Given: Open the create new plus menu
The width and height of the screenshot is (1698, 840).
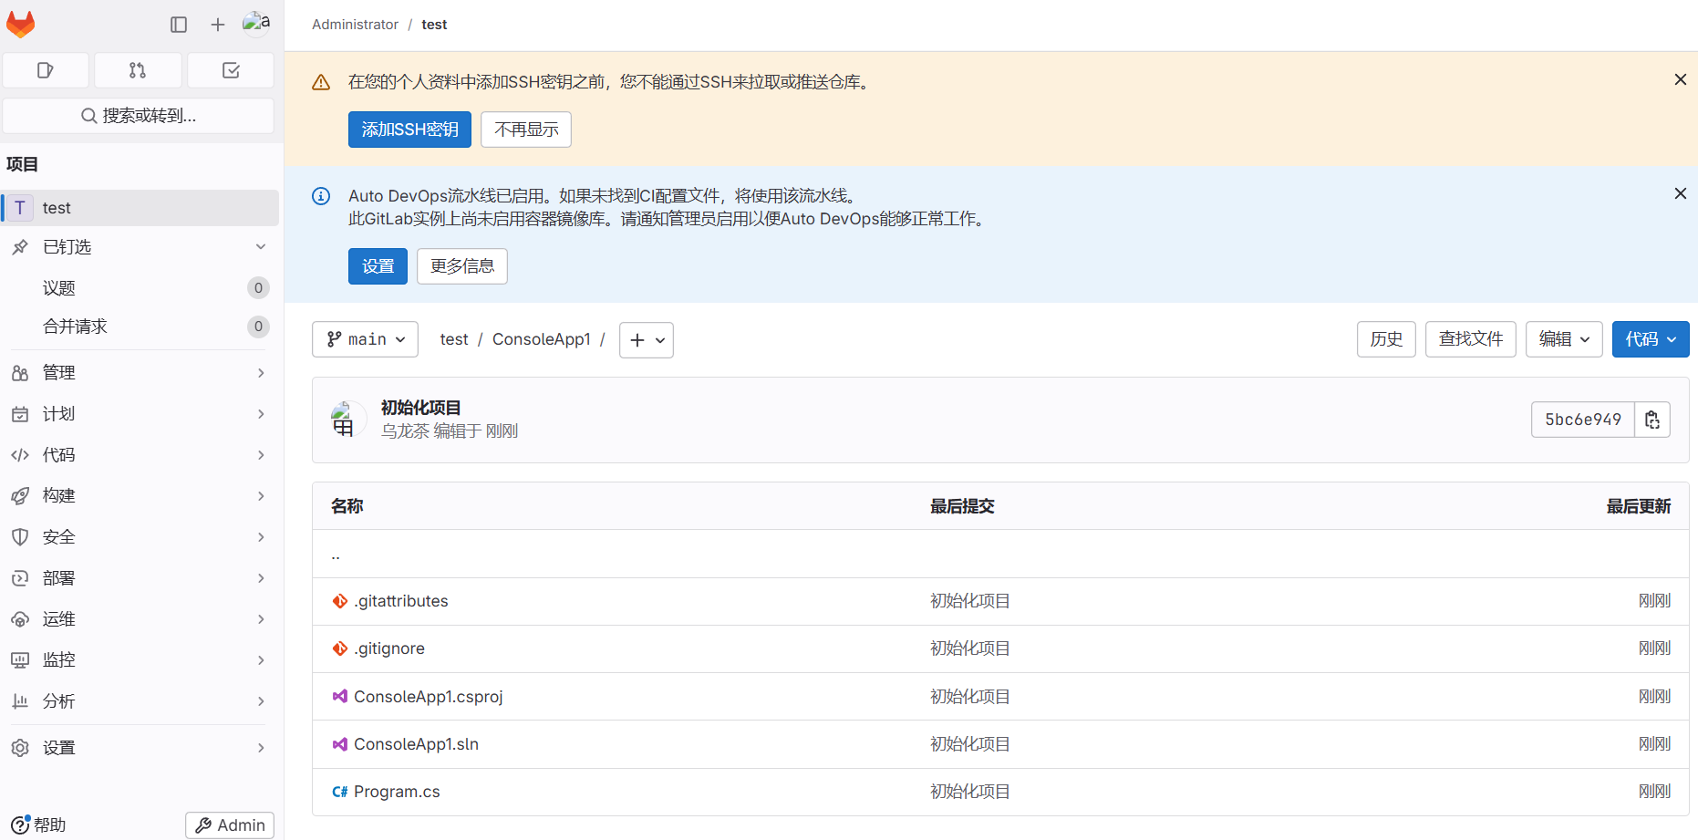Looking at the screenshot, I should point(217,25).
